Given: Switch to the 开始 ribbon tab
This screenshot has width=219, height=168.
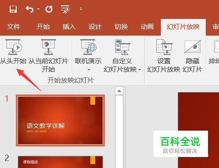Looking at the screenshot, I should 43,27.
